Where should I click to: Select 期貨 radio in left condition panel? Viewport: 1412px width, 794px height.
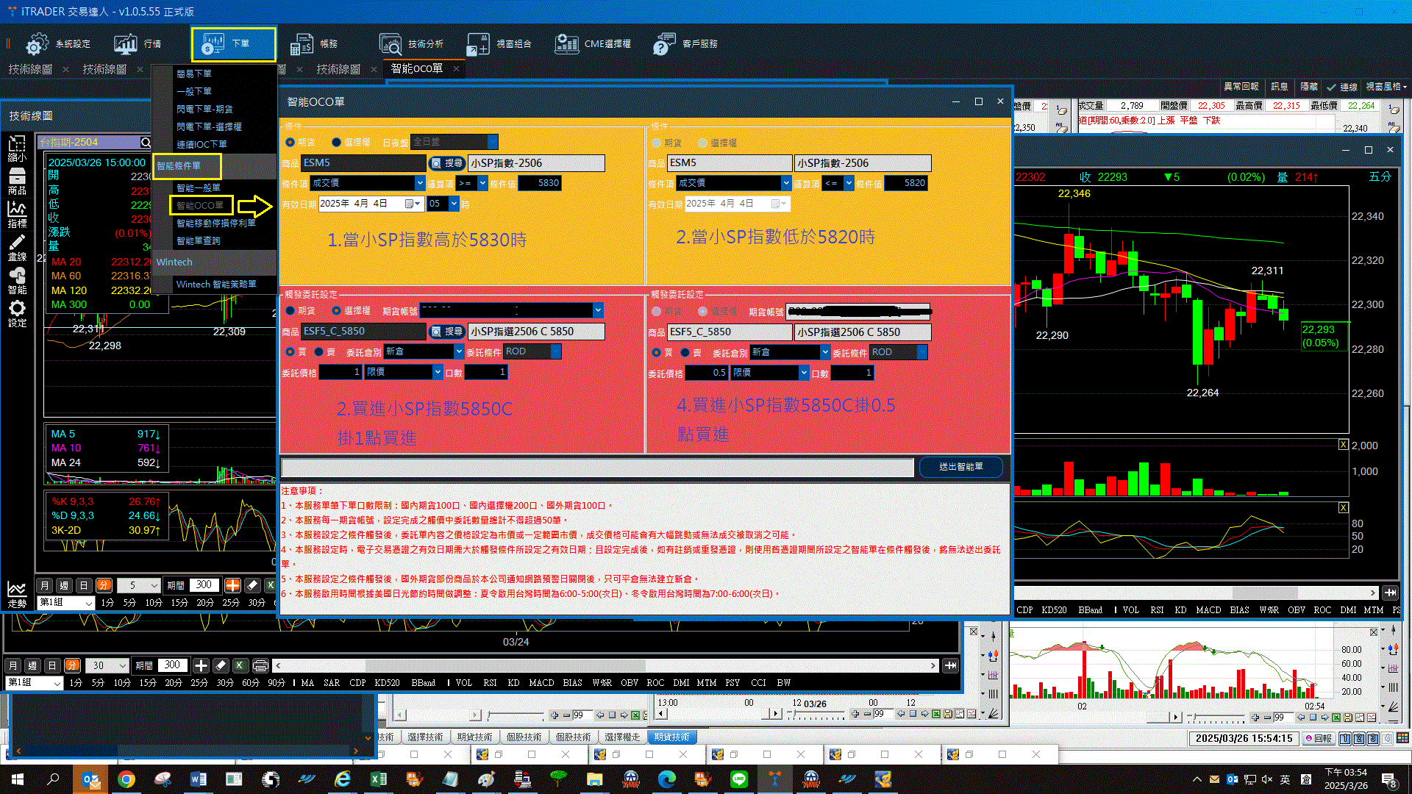click(290, 143)
